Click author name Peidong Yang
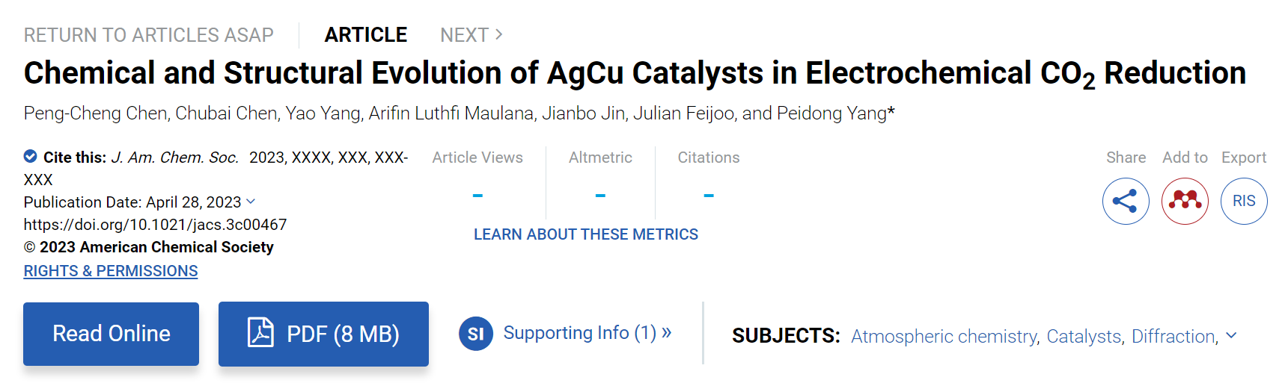This screenshot has height=383, width=1288. tap(831, 113)
